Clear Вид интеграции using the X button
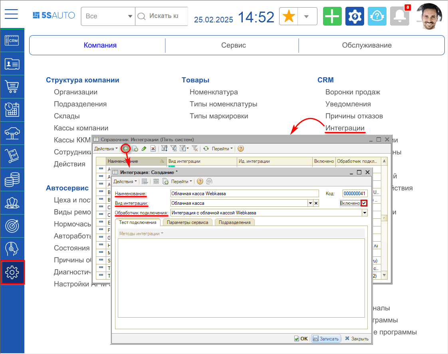The image size is (448, 354). click(x=316, y=203)
